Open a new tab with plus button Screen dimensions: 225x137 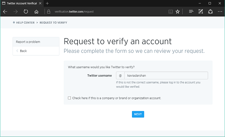click(x=47, y=3)
